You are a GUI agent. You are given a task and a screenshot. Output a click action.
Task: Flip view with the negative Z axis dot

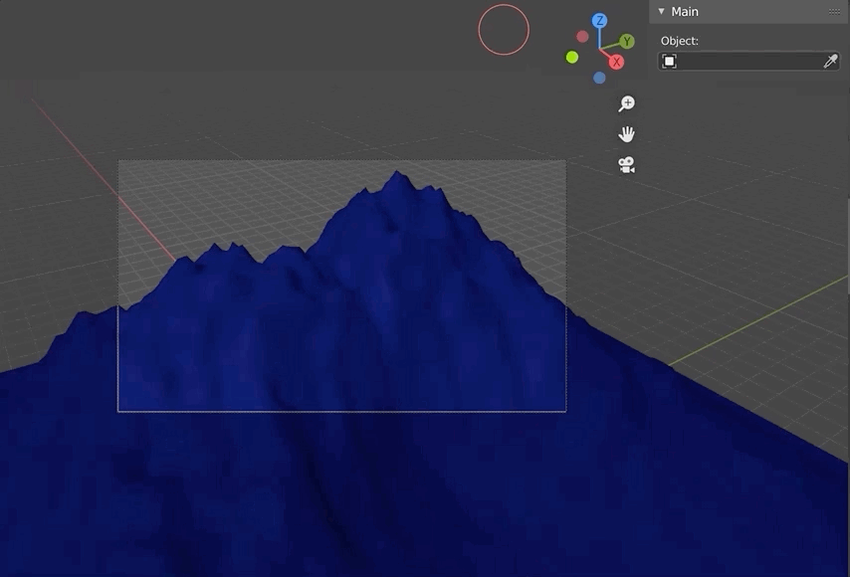599,76
